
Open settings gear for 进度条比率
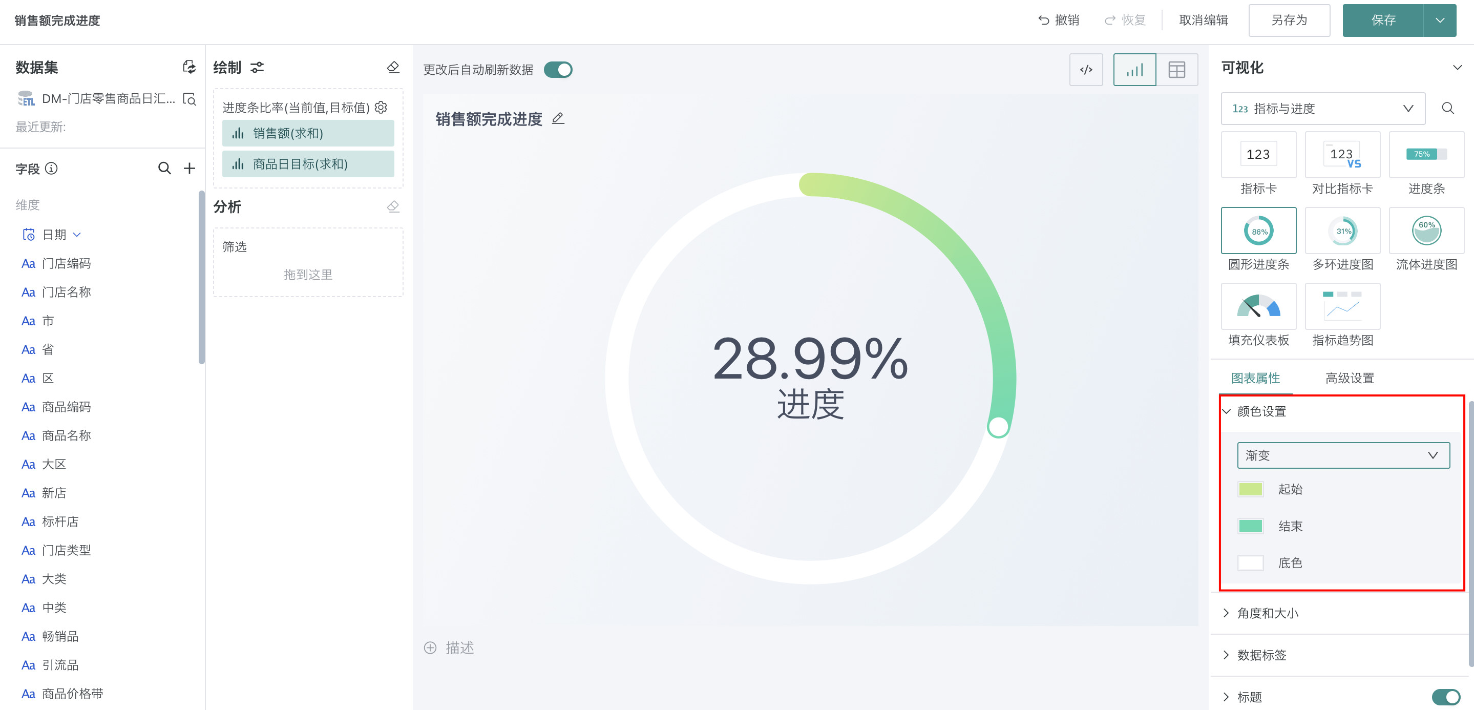tap(381, 107)
